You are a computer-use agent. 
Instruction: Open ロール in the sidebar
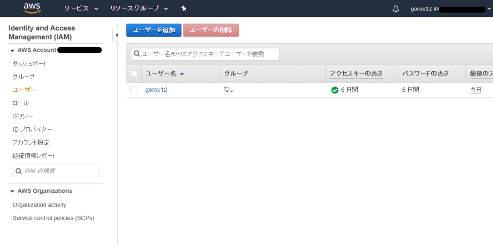[21, 103]
